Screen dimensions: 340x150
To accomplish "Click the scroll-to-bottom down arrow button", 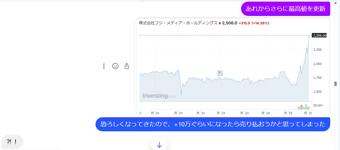I will point(159,145).
